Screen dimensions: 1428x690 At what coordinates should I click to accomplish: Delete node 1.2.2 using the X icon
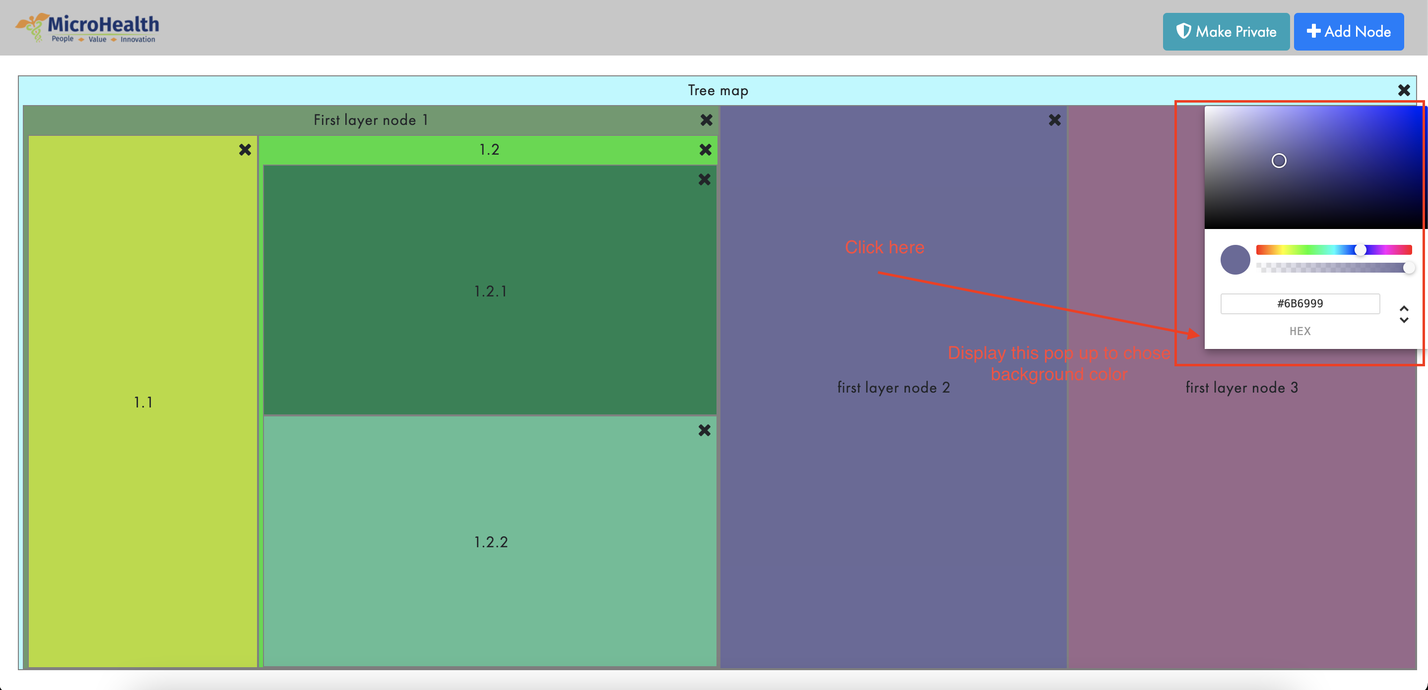pyautogui.click(x=705, y=430)
